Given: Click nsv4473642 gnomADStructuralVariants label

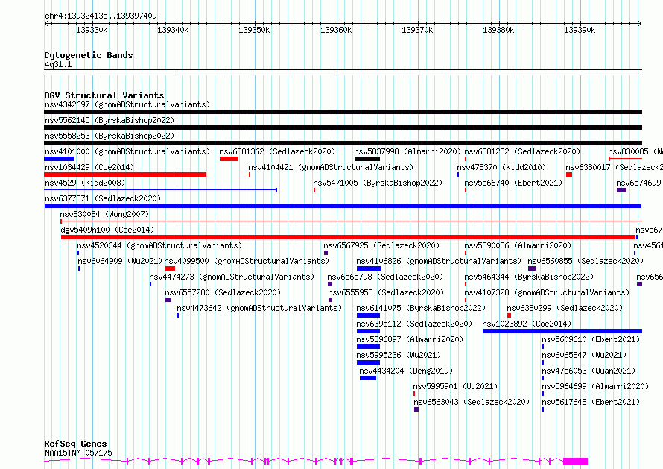Looking at the screenshot, I should [x=260, y=308].
